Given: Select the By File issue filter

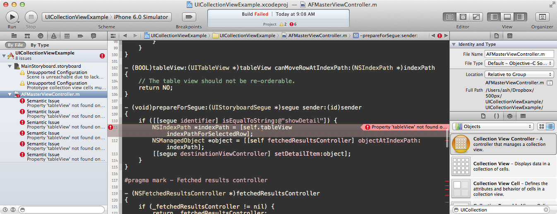Looking at the screenshot, I should [x=15, y=45].
